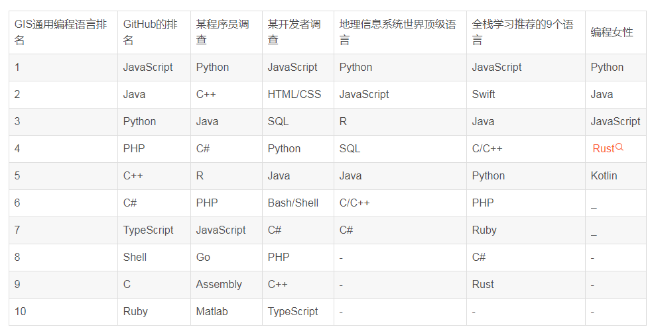Open the red Rust link
Viewport: 654px width, 335px height.
tap(604, 148)
